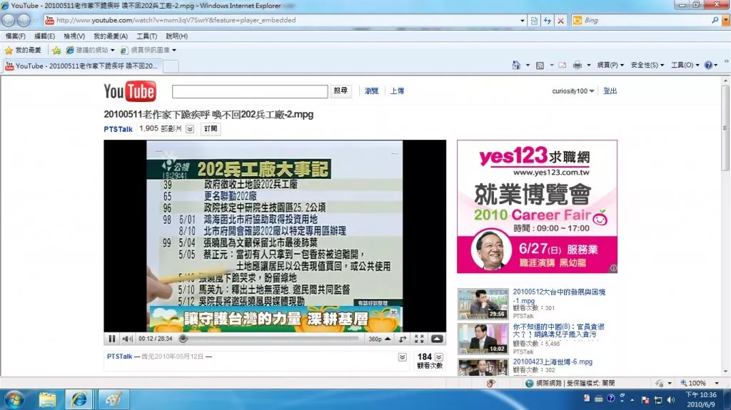Screen dimensions: 731x410
Task: Click the YouTube logo
Action: tap(130, 91)
